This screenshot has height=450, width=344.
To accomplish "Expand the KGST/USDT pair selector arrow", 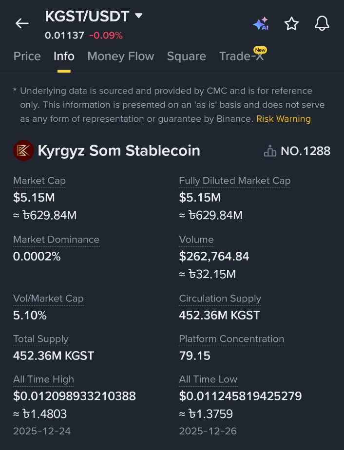I will [x=139, y=16].
